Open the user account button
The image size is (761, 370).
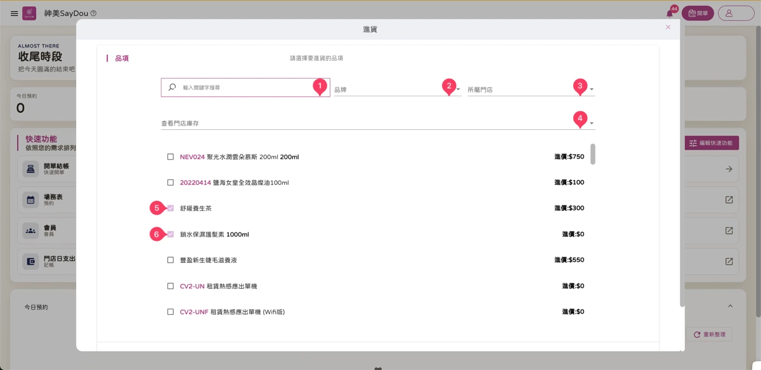tap(736, 13)
